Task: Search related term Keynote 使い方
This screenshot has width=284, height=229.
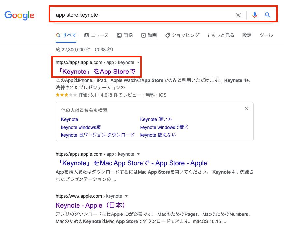Action: [156, 119]
